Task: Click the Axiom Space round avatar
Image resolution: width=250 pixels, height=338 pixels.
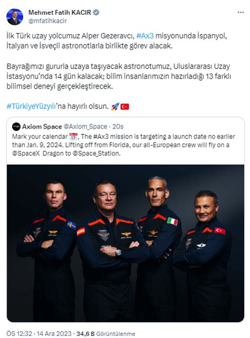Action: pyautogui.click(x=16, y=127)
